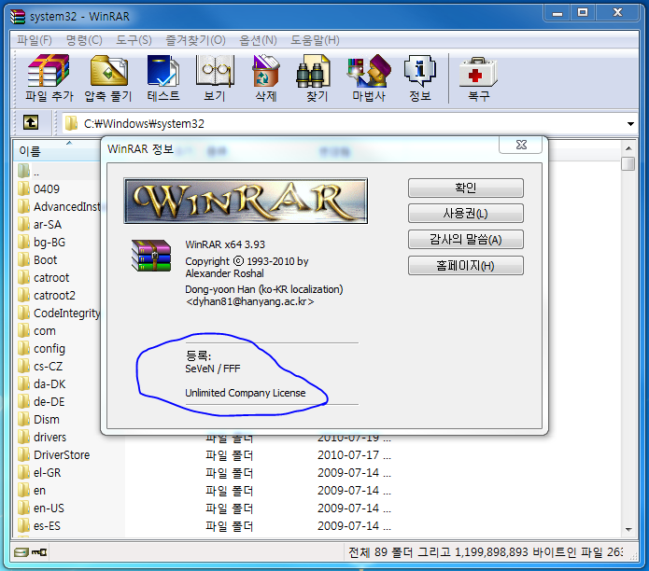Click the 복구 (Repair) first-aid icon
649x571 pixels.
478,77
